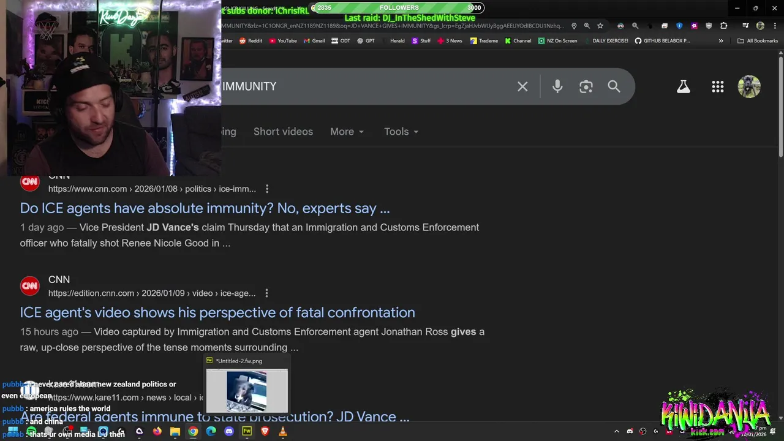Click the CNN logo of the first result
This screenshot has width=784, height=441.
pyautogui.click(x=29, y=182)
